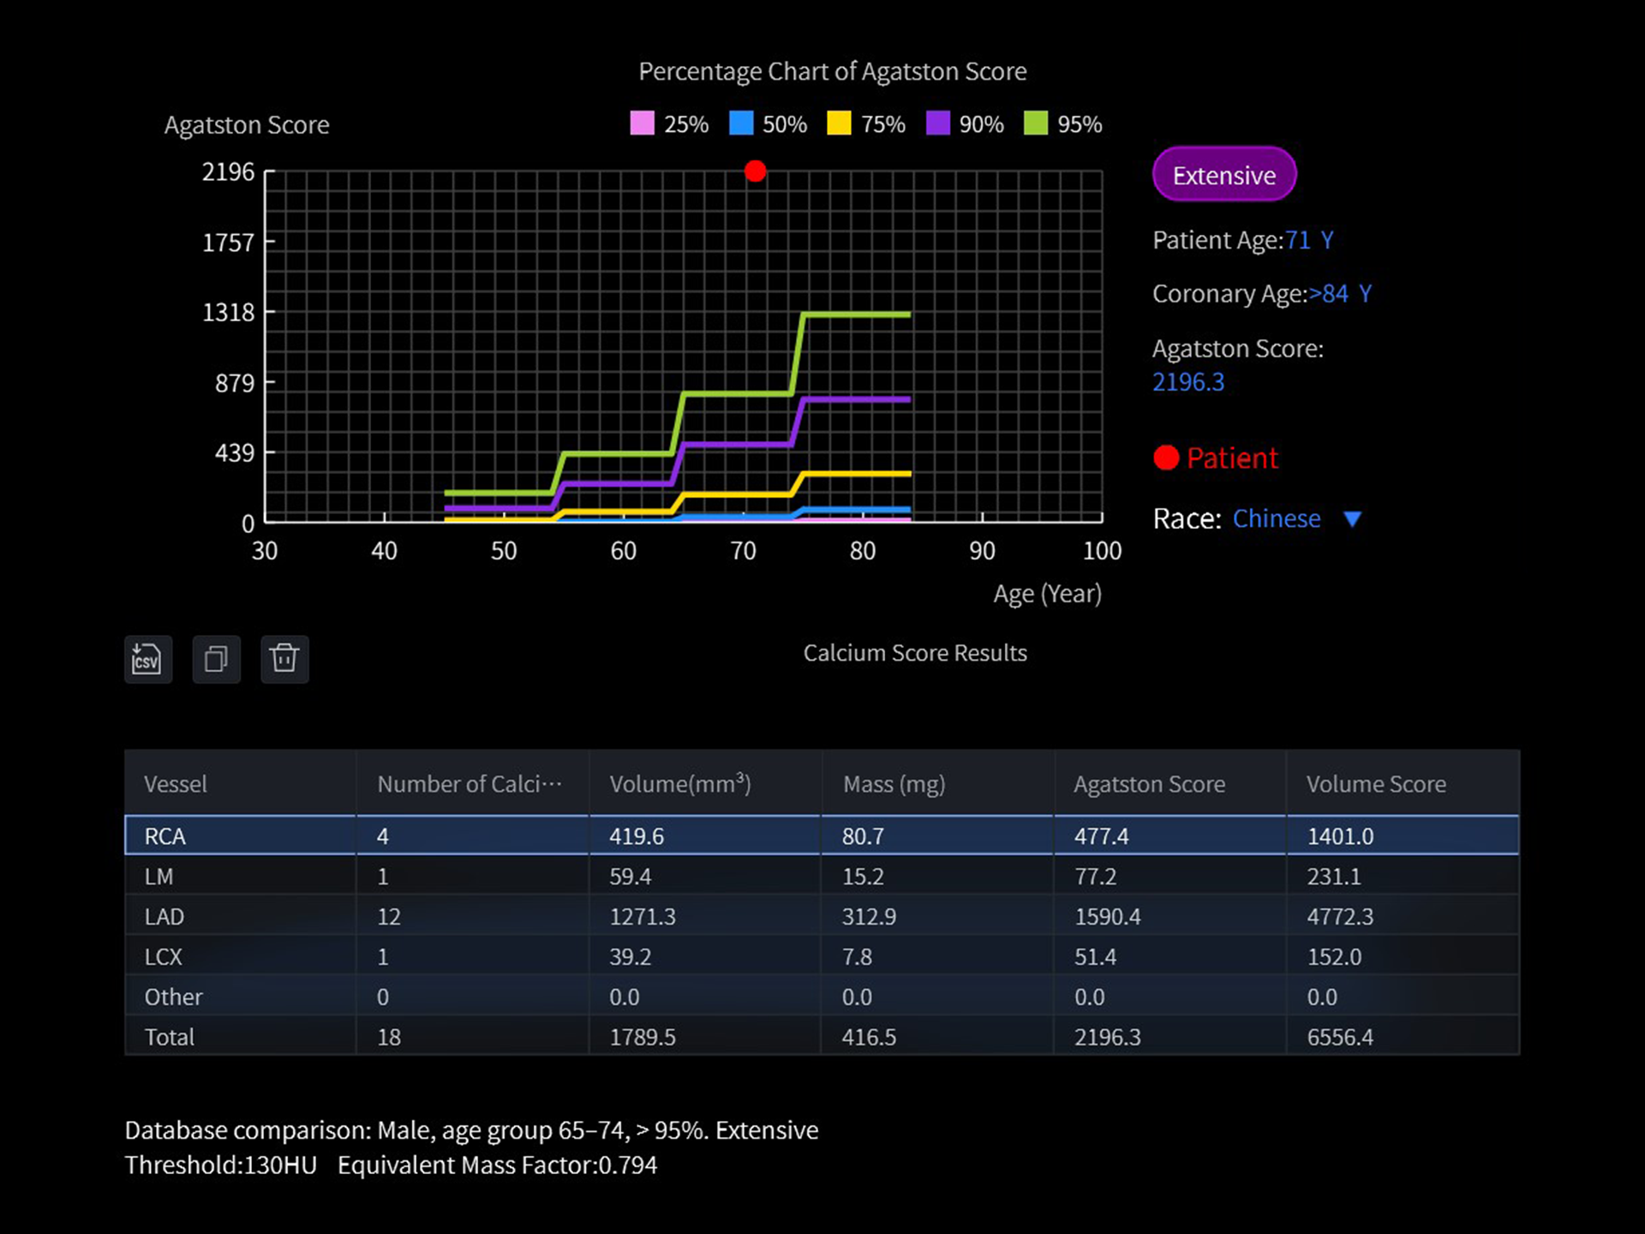Screen dimensions: 1645x1234
Task: Click the Volume(mm³) column header
Action: [706, 783]
